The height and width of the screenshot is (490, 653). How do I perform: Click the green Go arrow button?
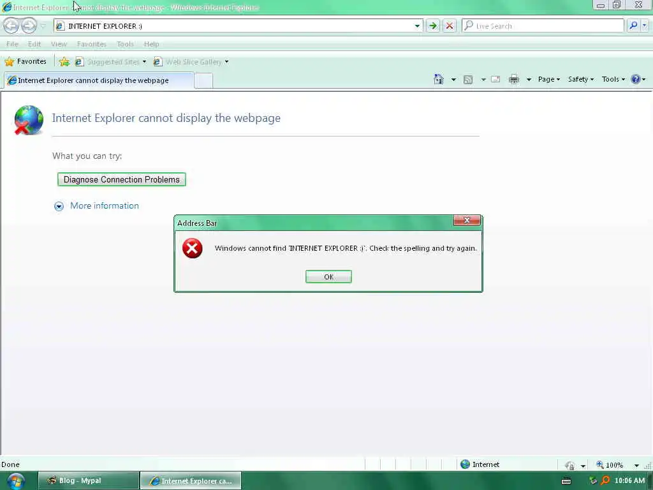coord(433,26)
